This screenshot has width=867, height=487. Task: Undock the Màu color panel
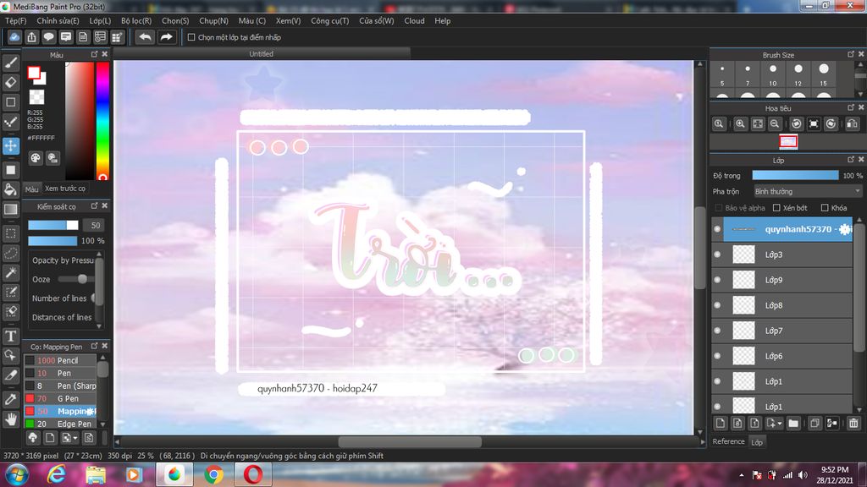point(94,54)
